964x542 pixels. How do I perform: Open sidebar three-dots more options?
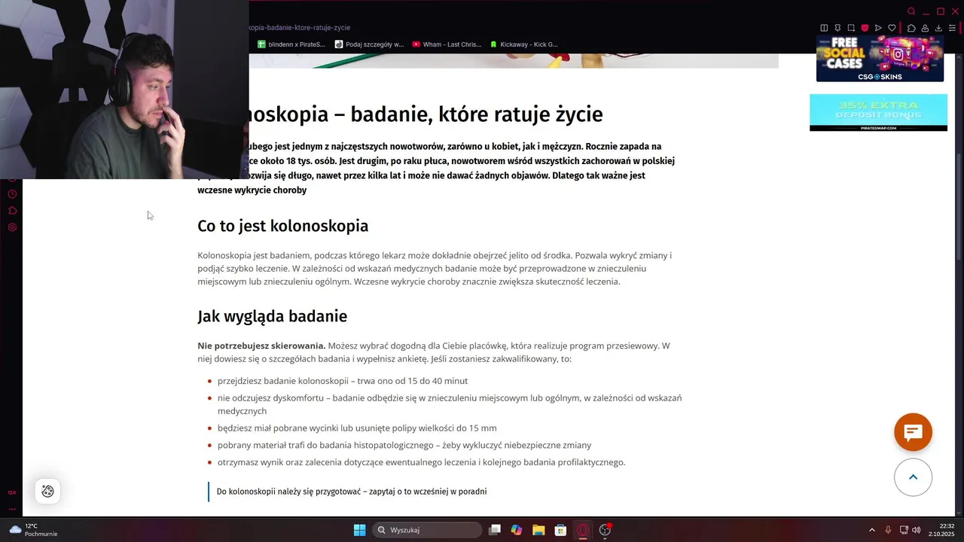pos(12,509)
